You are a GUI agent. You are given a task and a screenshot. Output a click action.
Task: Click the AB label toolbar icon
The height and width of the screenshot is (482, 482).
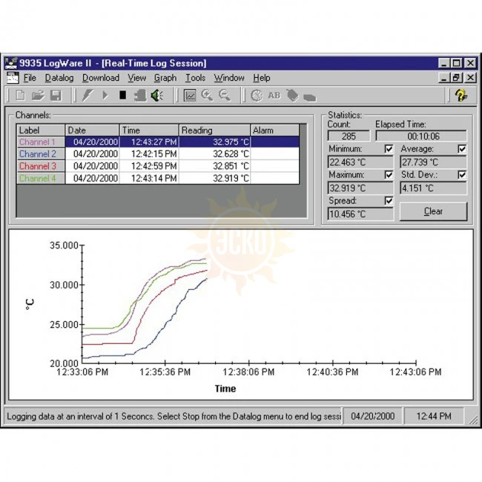pos(274,96)
